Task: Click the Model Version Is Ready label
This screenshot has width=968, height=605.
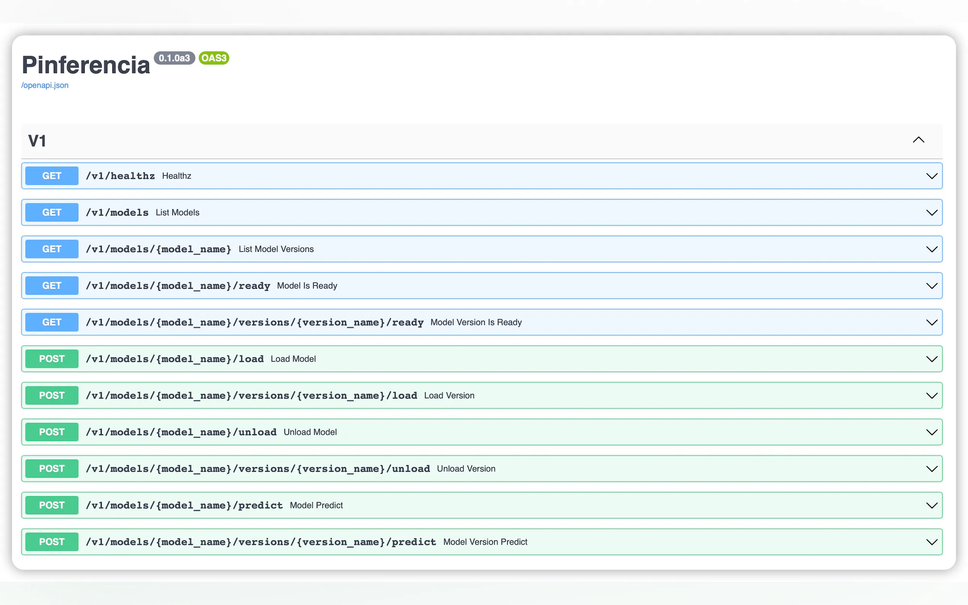Action: click(476, 323)
